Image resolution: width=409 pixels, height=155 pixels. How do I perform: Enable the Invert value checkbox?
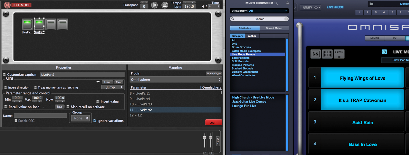coord(98,102)
